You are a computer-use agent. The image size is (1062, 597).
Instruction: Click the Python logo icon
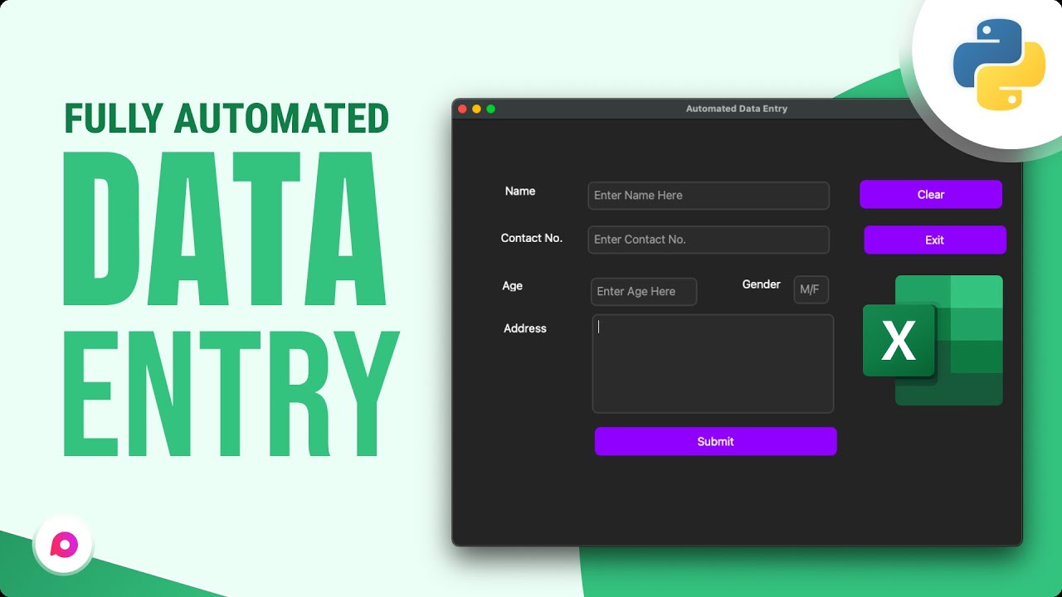pos(999,65)
